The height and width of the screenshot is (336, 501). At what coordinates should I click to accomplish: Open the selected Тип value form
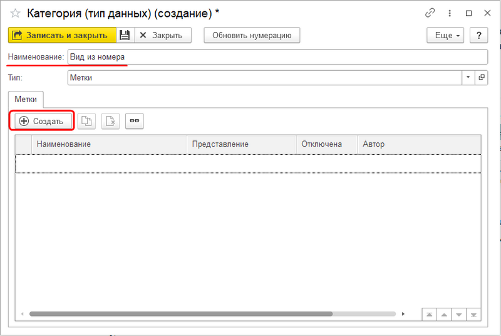[x=481, y=78]
